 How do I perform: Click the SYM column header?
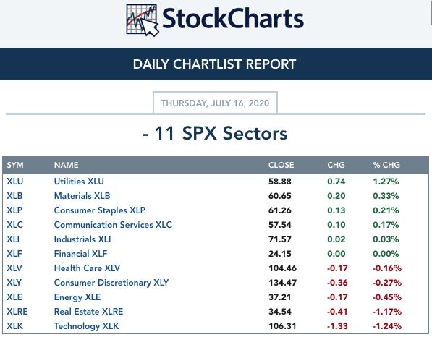click(15, 165)
